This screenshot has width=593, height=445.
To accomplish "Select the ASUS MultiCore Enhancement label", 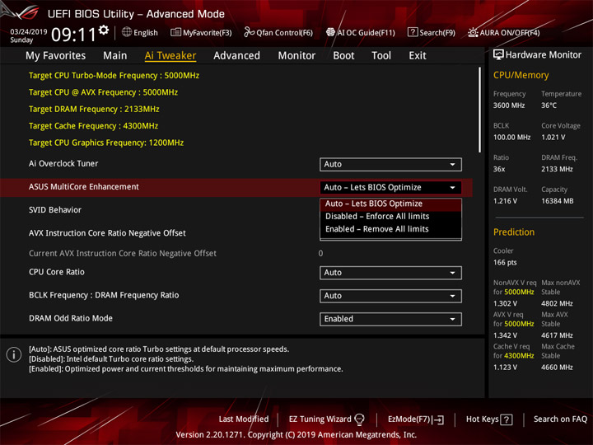I will click(84, 187).
